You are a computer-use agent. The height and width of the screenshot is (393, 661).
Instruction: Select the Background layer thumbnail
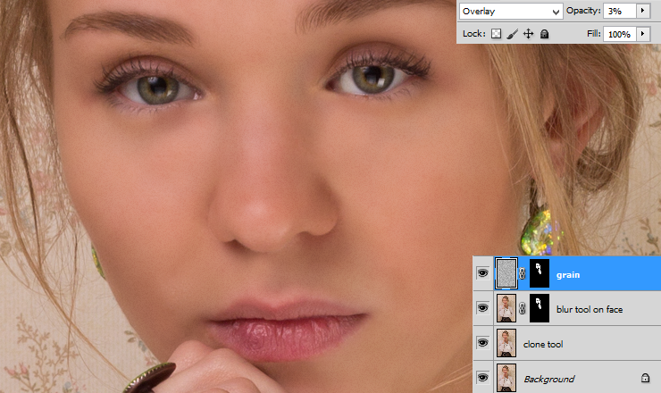[x=506, y=378]
